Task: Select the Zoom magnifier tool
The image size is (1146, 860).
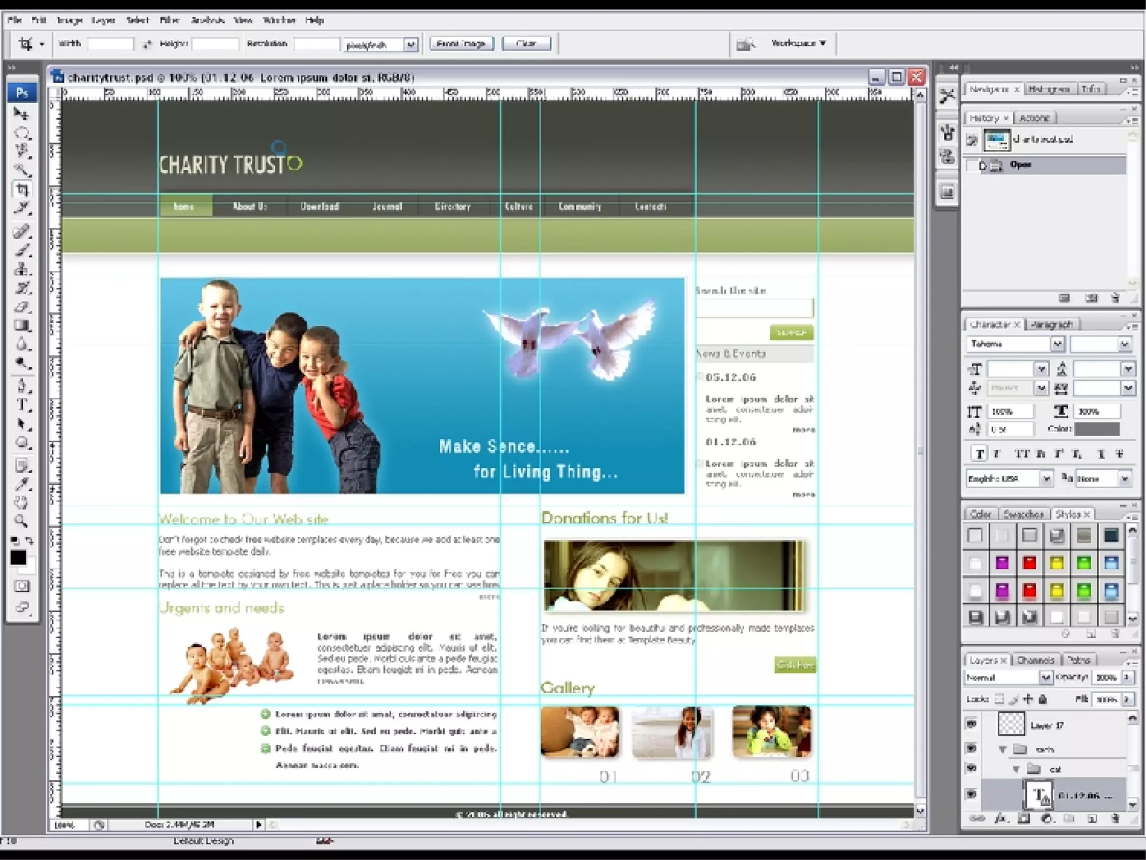Action: pos(21,521)
